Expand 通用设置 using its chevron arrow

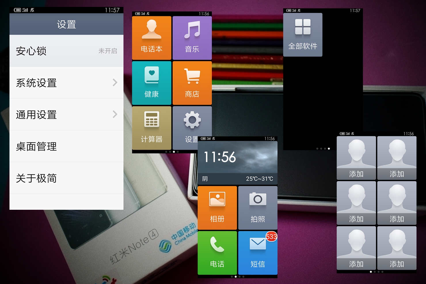click(x=115, y=115)
